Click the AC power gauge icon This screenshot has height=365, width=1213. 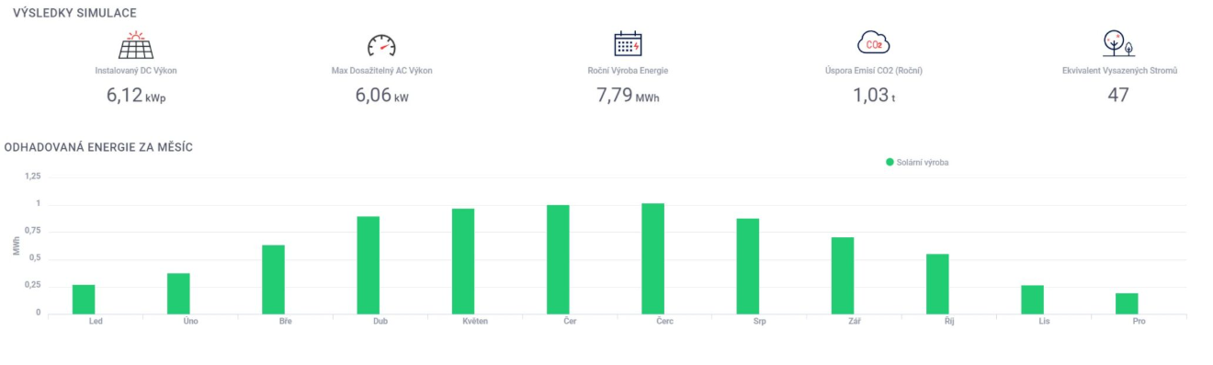coord(380,46)
